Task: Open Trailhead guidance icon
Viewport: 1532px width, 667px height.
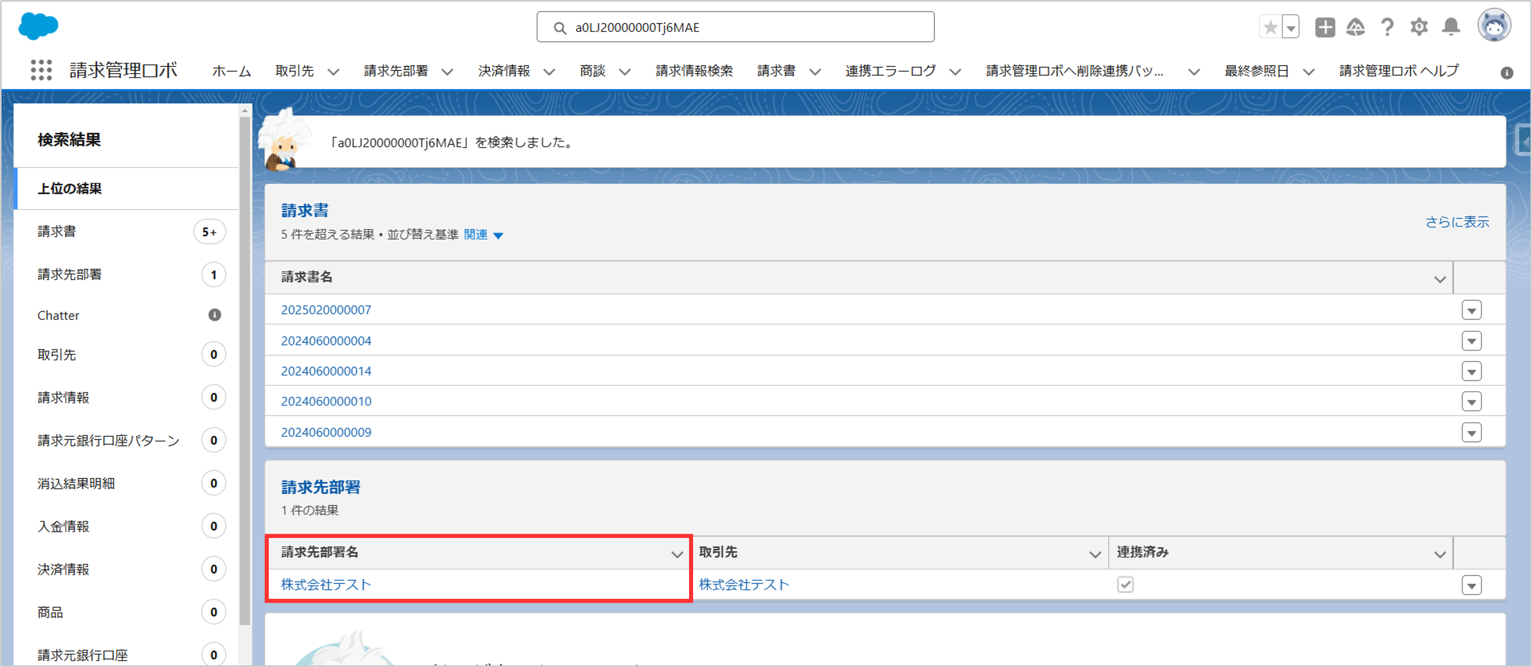Action: point(1355,27)
